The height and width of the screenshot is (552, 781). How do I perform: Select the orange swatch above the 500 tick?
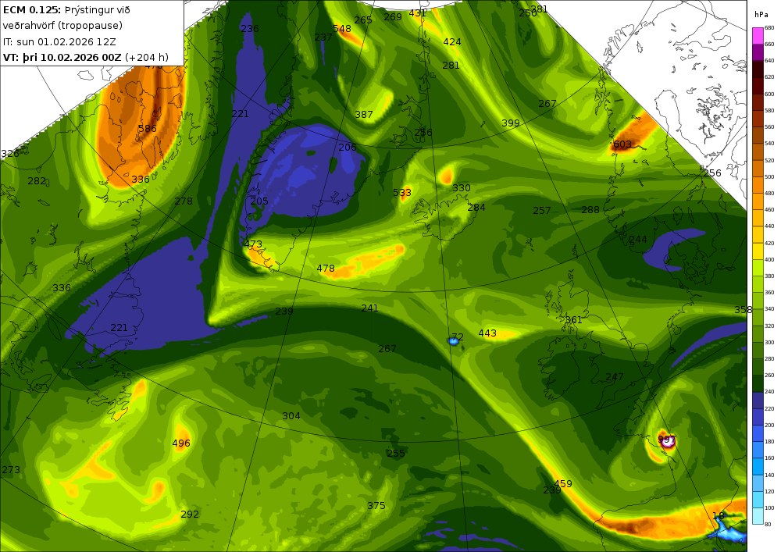[758, 168]
